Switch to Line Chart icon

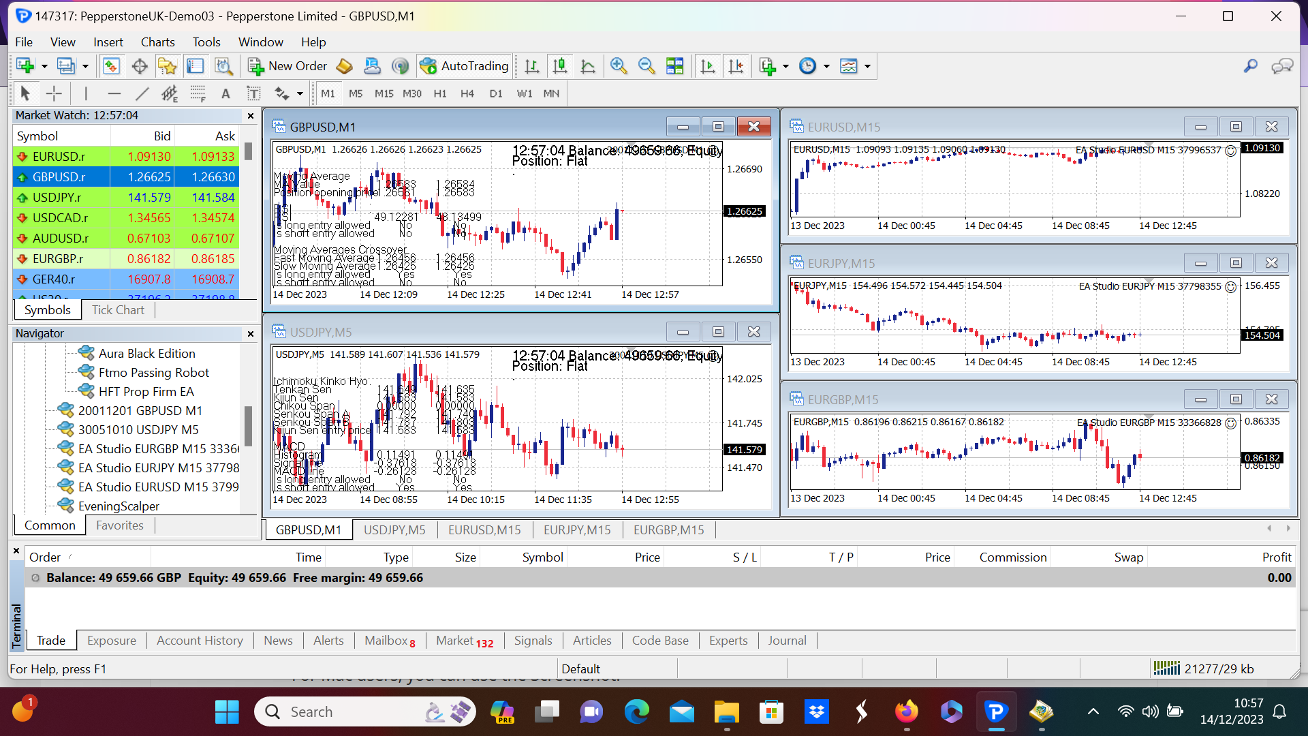[x=588, y=66]
